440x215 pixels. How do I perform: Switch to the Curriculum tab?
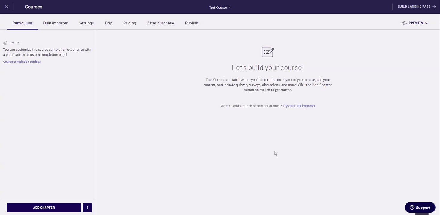tap(22, 23)
